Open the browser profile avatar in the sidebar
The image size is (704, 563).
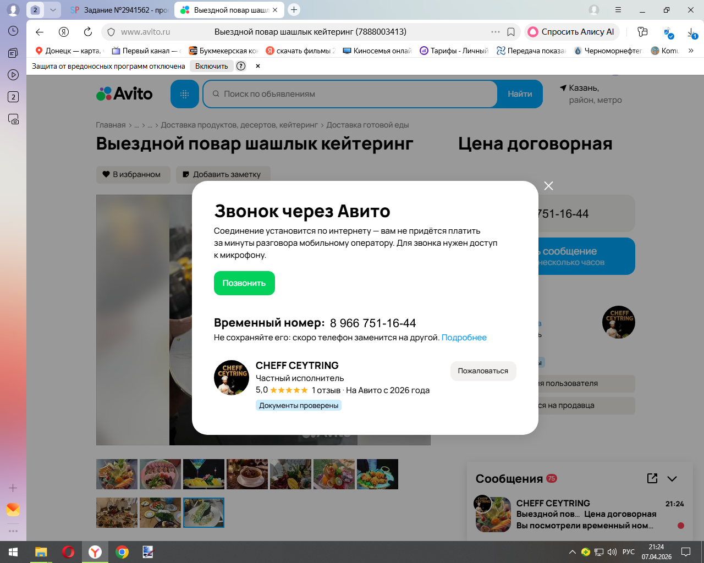(13, 10)
